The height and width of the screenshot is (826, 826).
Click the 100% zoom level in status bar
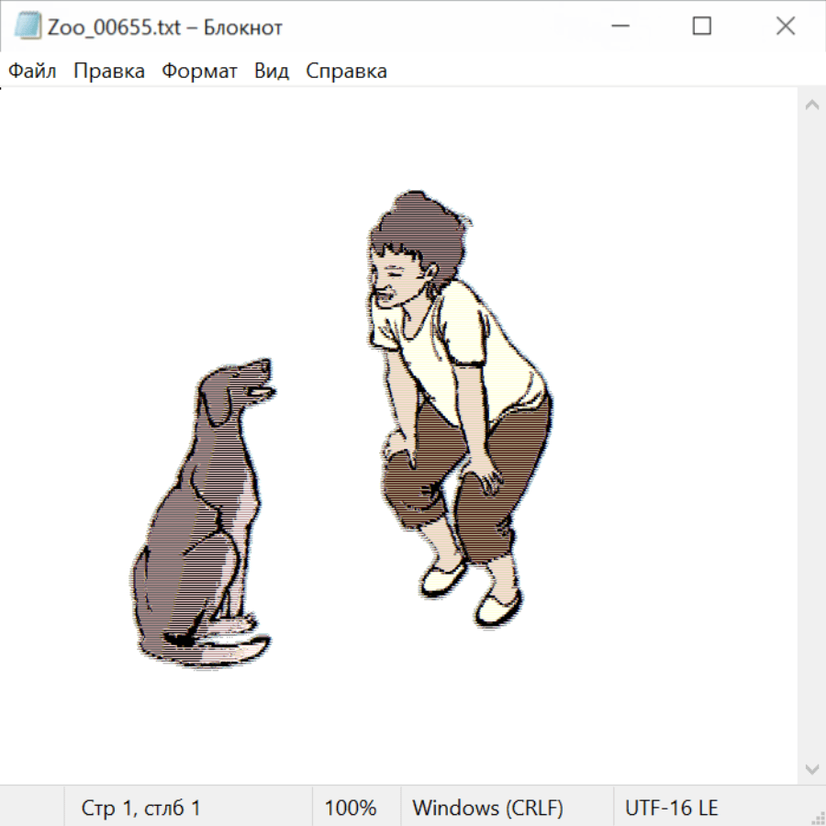tap(351, 809)
